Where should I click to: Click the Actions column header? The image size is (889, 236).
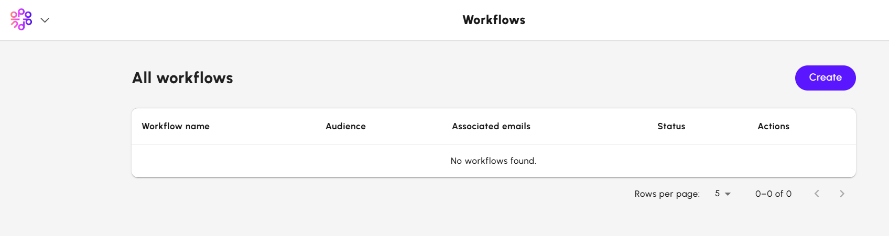click(x=773, y=126)
